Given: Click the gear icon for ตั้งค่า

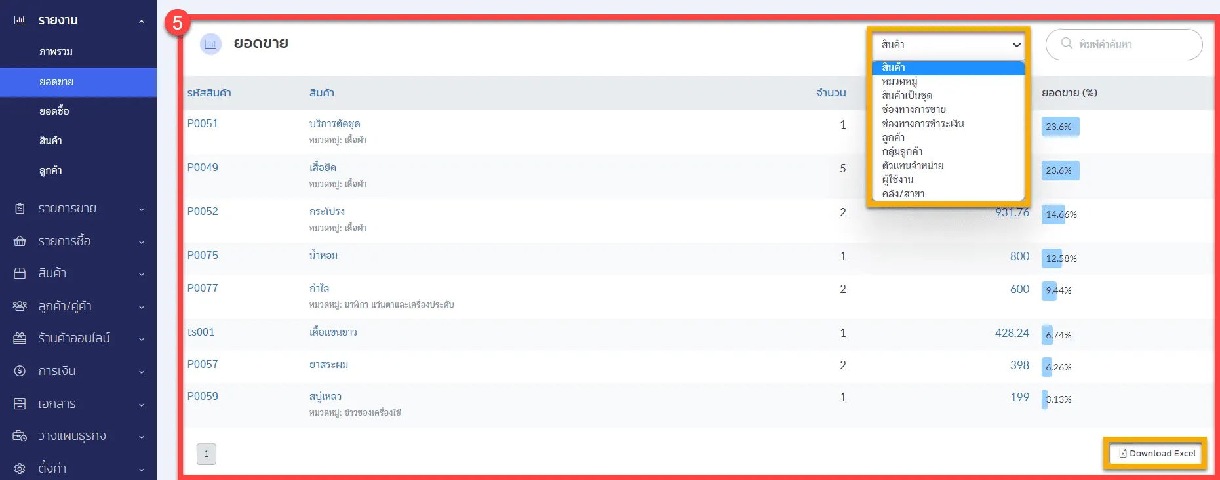Looking at the screenshot, I should [20, 468].
